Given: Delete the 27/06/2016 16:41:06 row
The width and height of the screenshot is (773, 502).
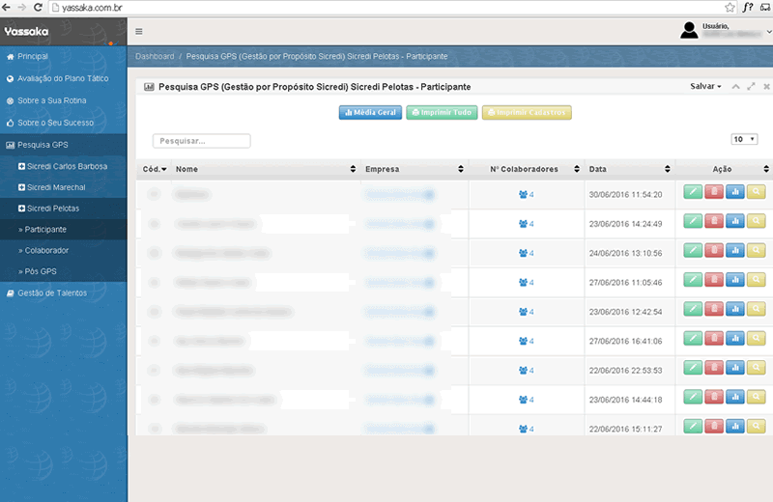Looking at the screenshot, I should (714, 339).
